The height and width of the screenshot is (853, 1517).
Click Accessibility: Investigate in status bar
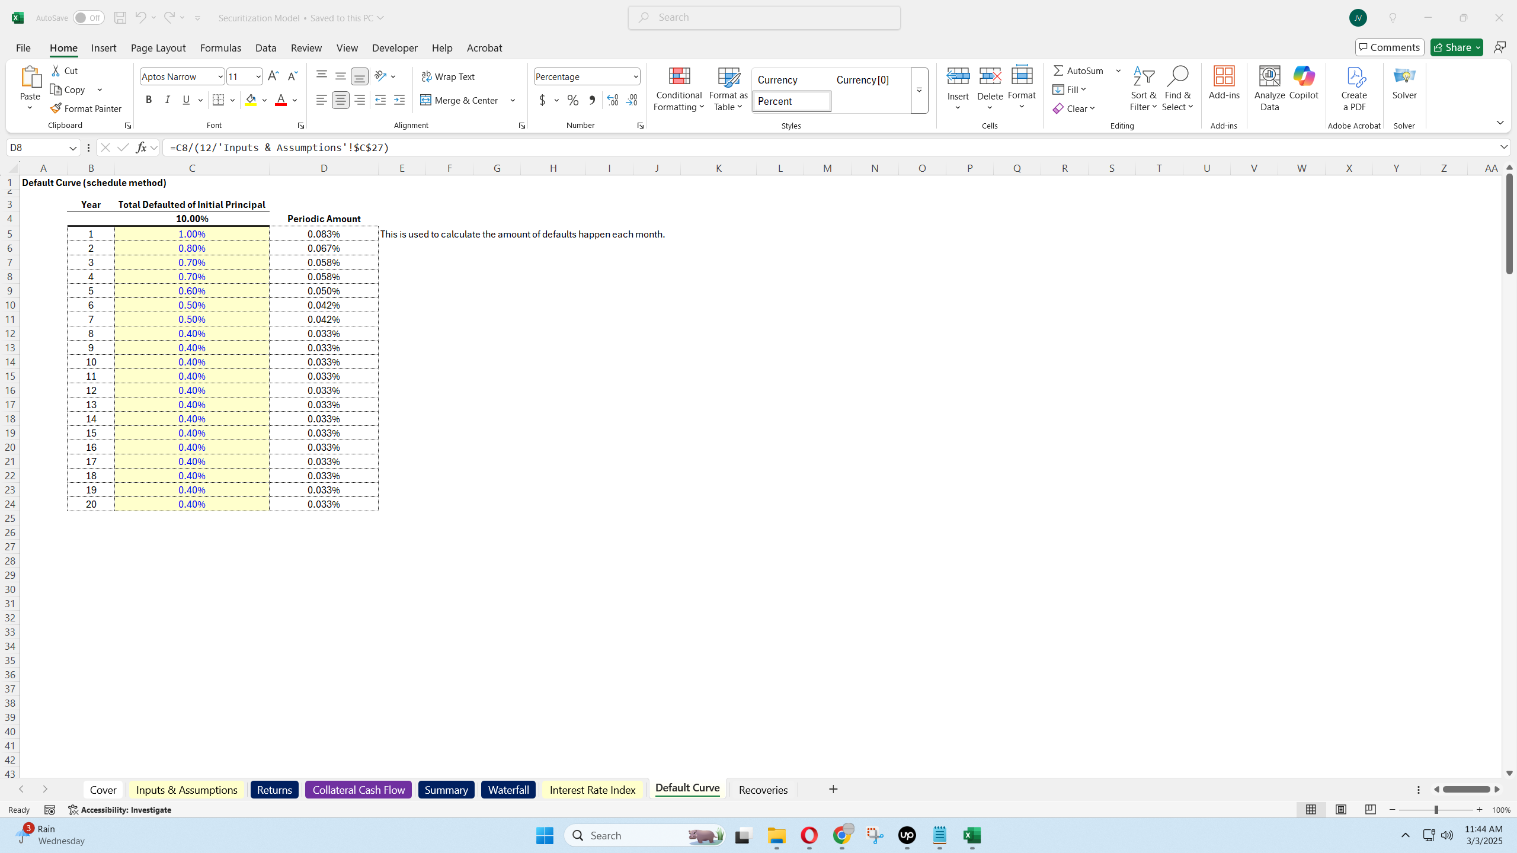click(120, 810)
